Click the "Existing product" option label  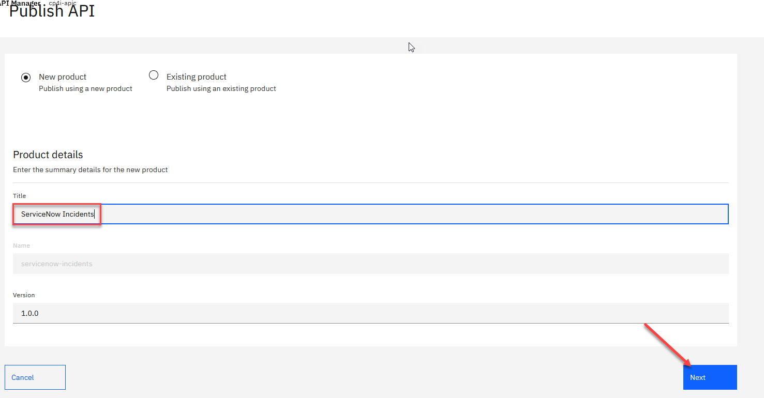(197, 77)
